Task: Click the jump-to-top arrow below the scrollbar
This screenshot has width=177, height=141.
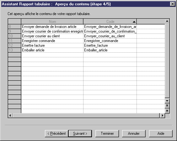Action: pyautogui.click(x=167, y=106)
